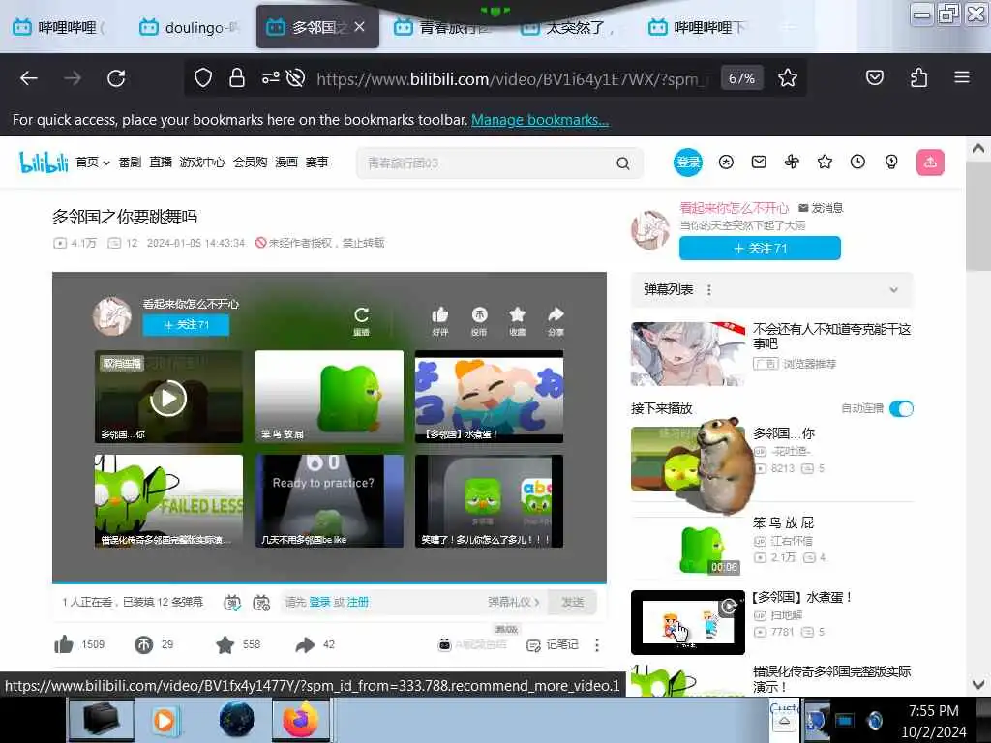Open the 首页 dropdown arrow
991x743 pixels.
(x=106, y=163)
